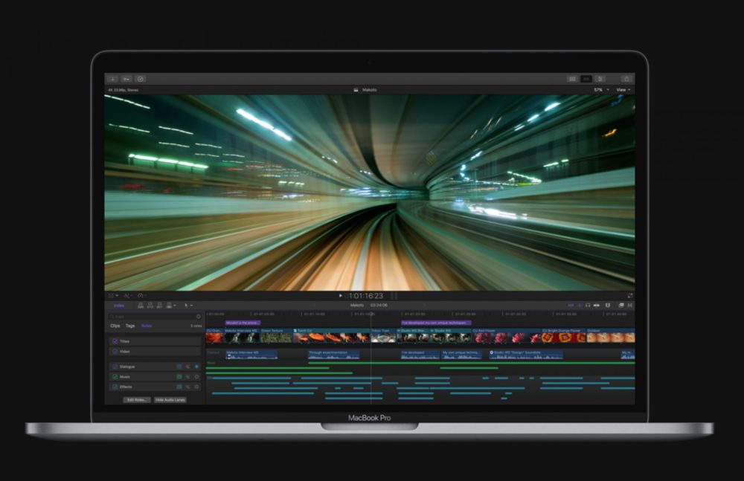Switch to the Tags tab
Screen dimensions: 744x481
coord(130,326)
